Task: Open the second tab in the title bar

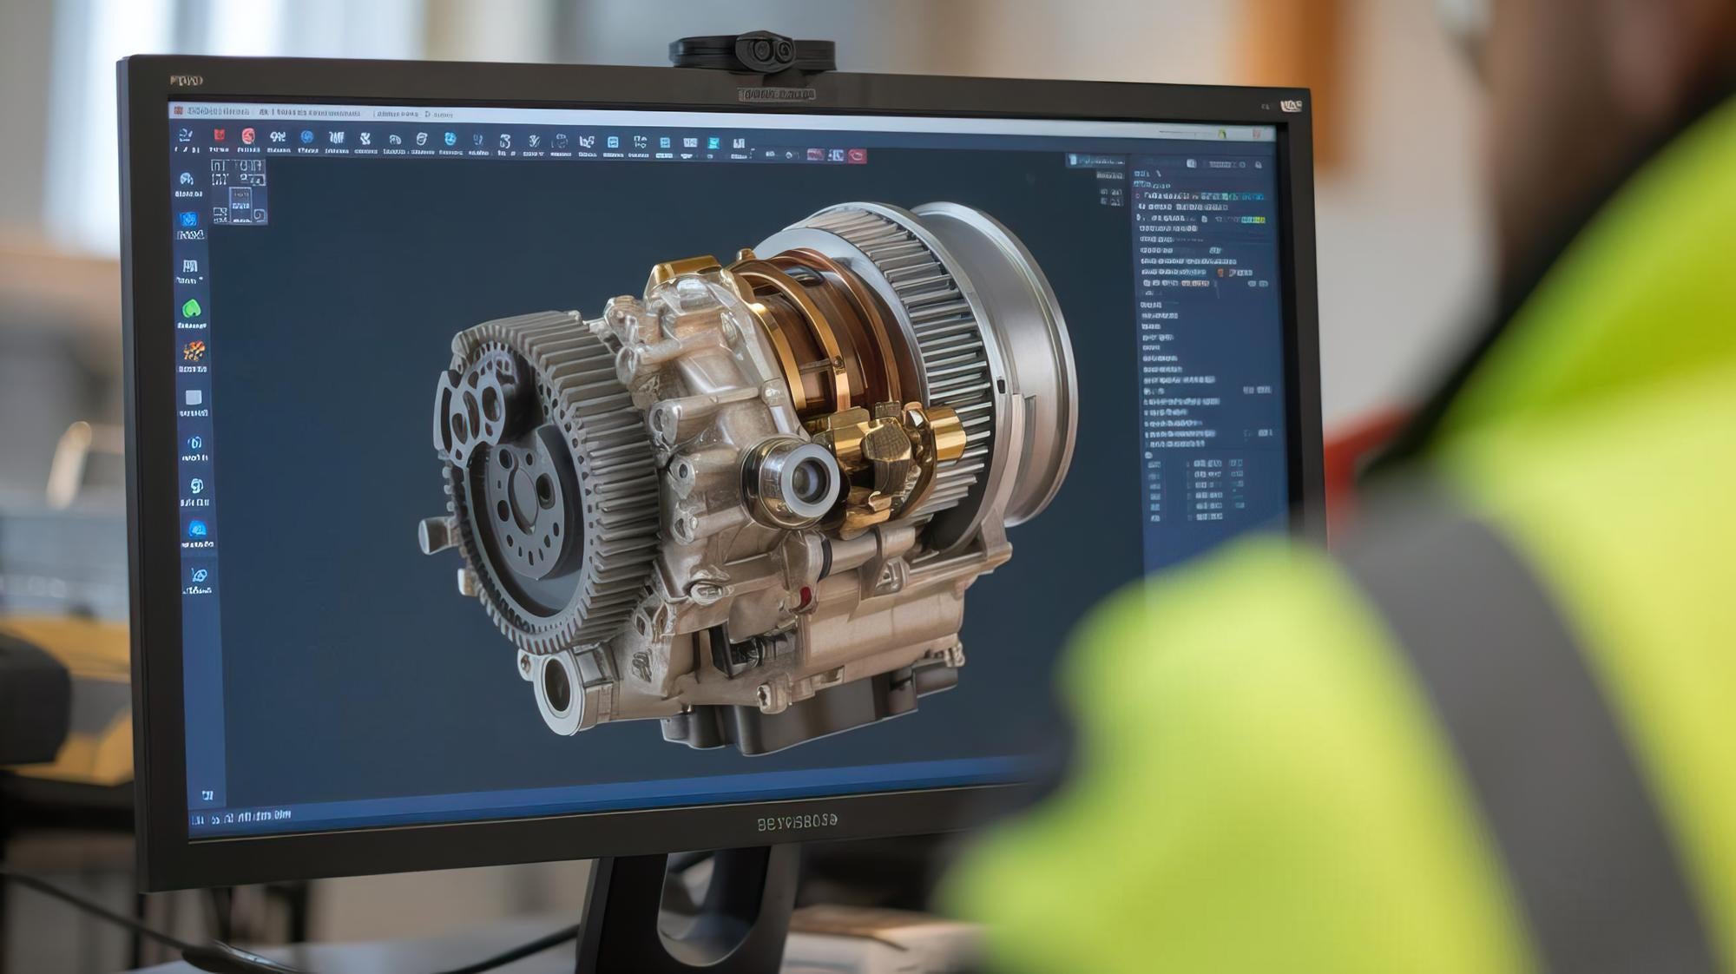Action: (311, 113)
